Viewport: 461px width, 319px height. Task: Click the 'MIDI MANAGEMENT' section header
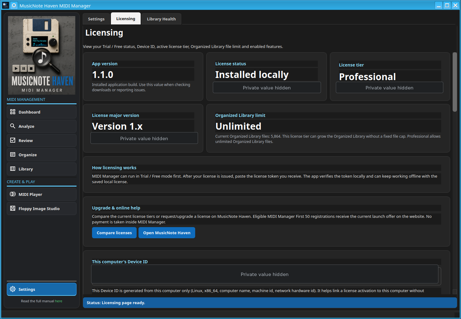26,99
